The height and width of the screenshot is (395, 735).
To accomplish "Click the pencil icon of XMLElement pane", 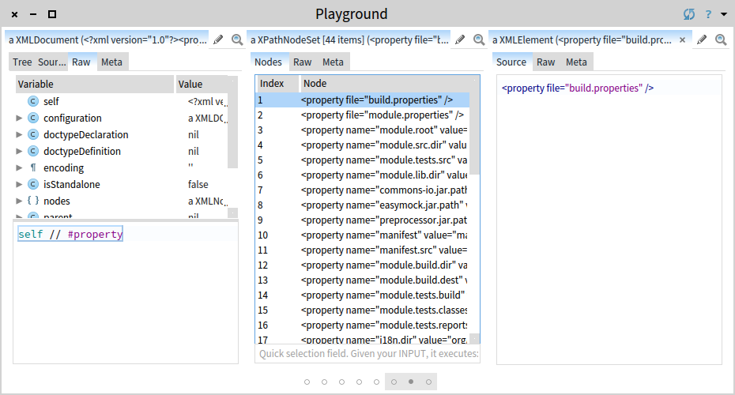I will tap(702, 39).
